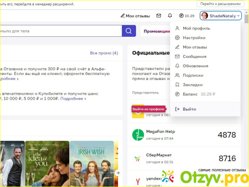Screen dimensions: 249x187
Task: Click the MegaFon Help green logo
Action: 138,135
